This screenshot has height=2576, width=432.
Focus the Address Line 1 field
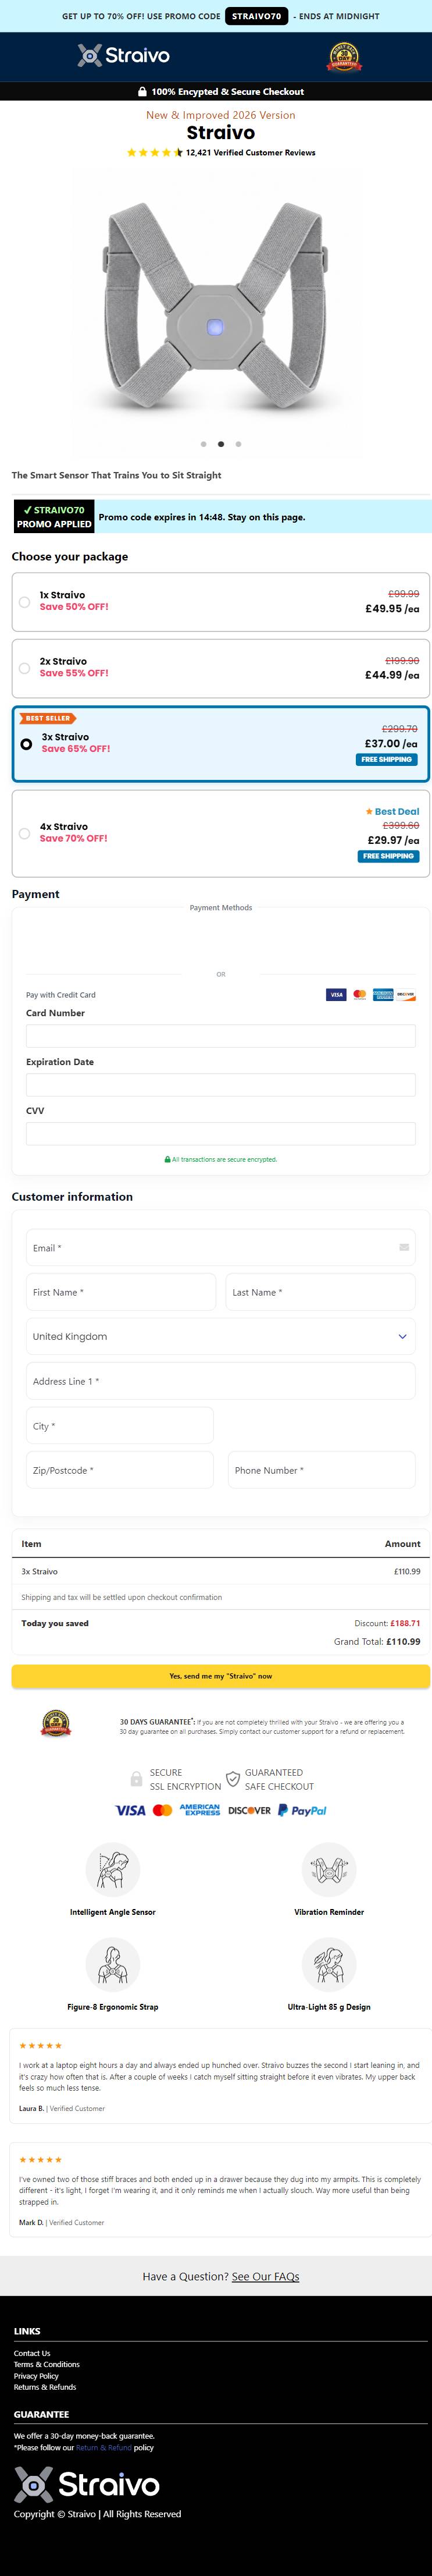tap(220, 1381)
